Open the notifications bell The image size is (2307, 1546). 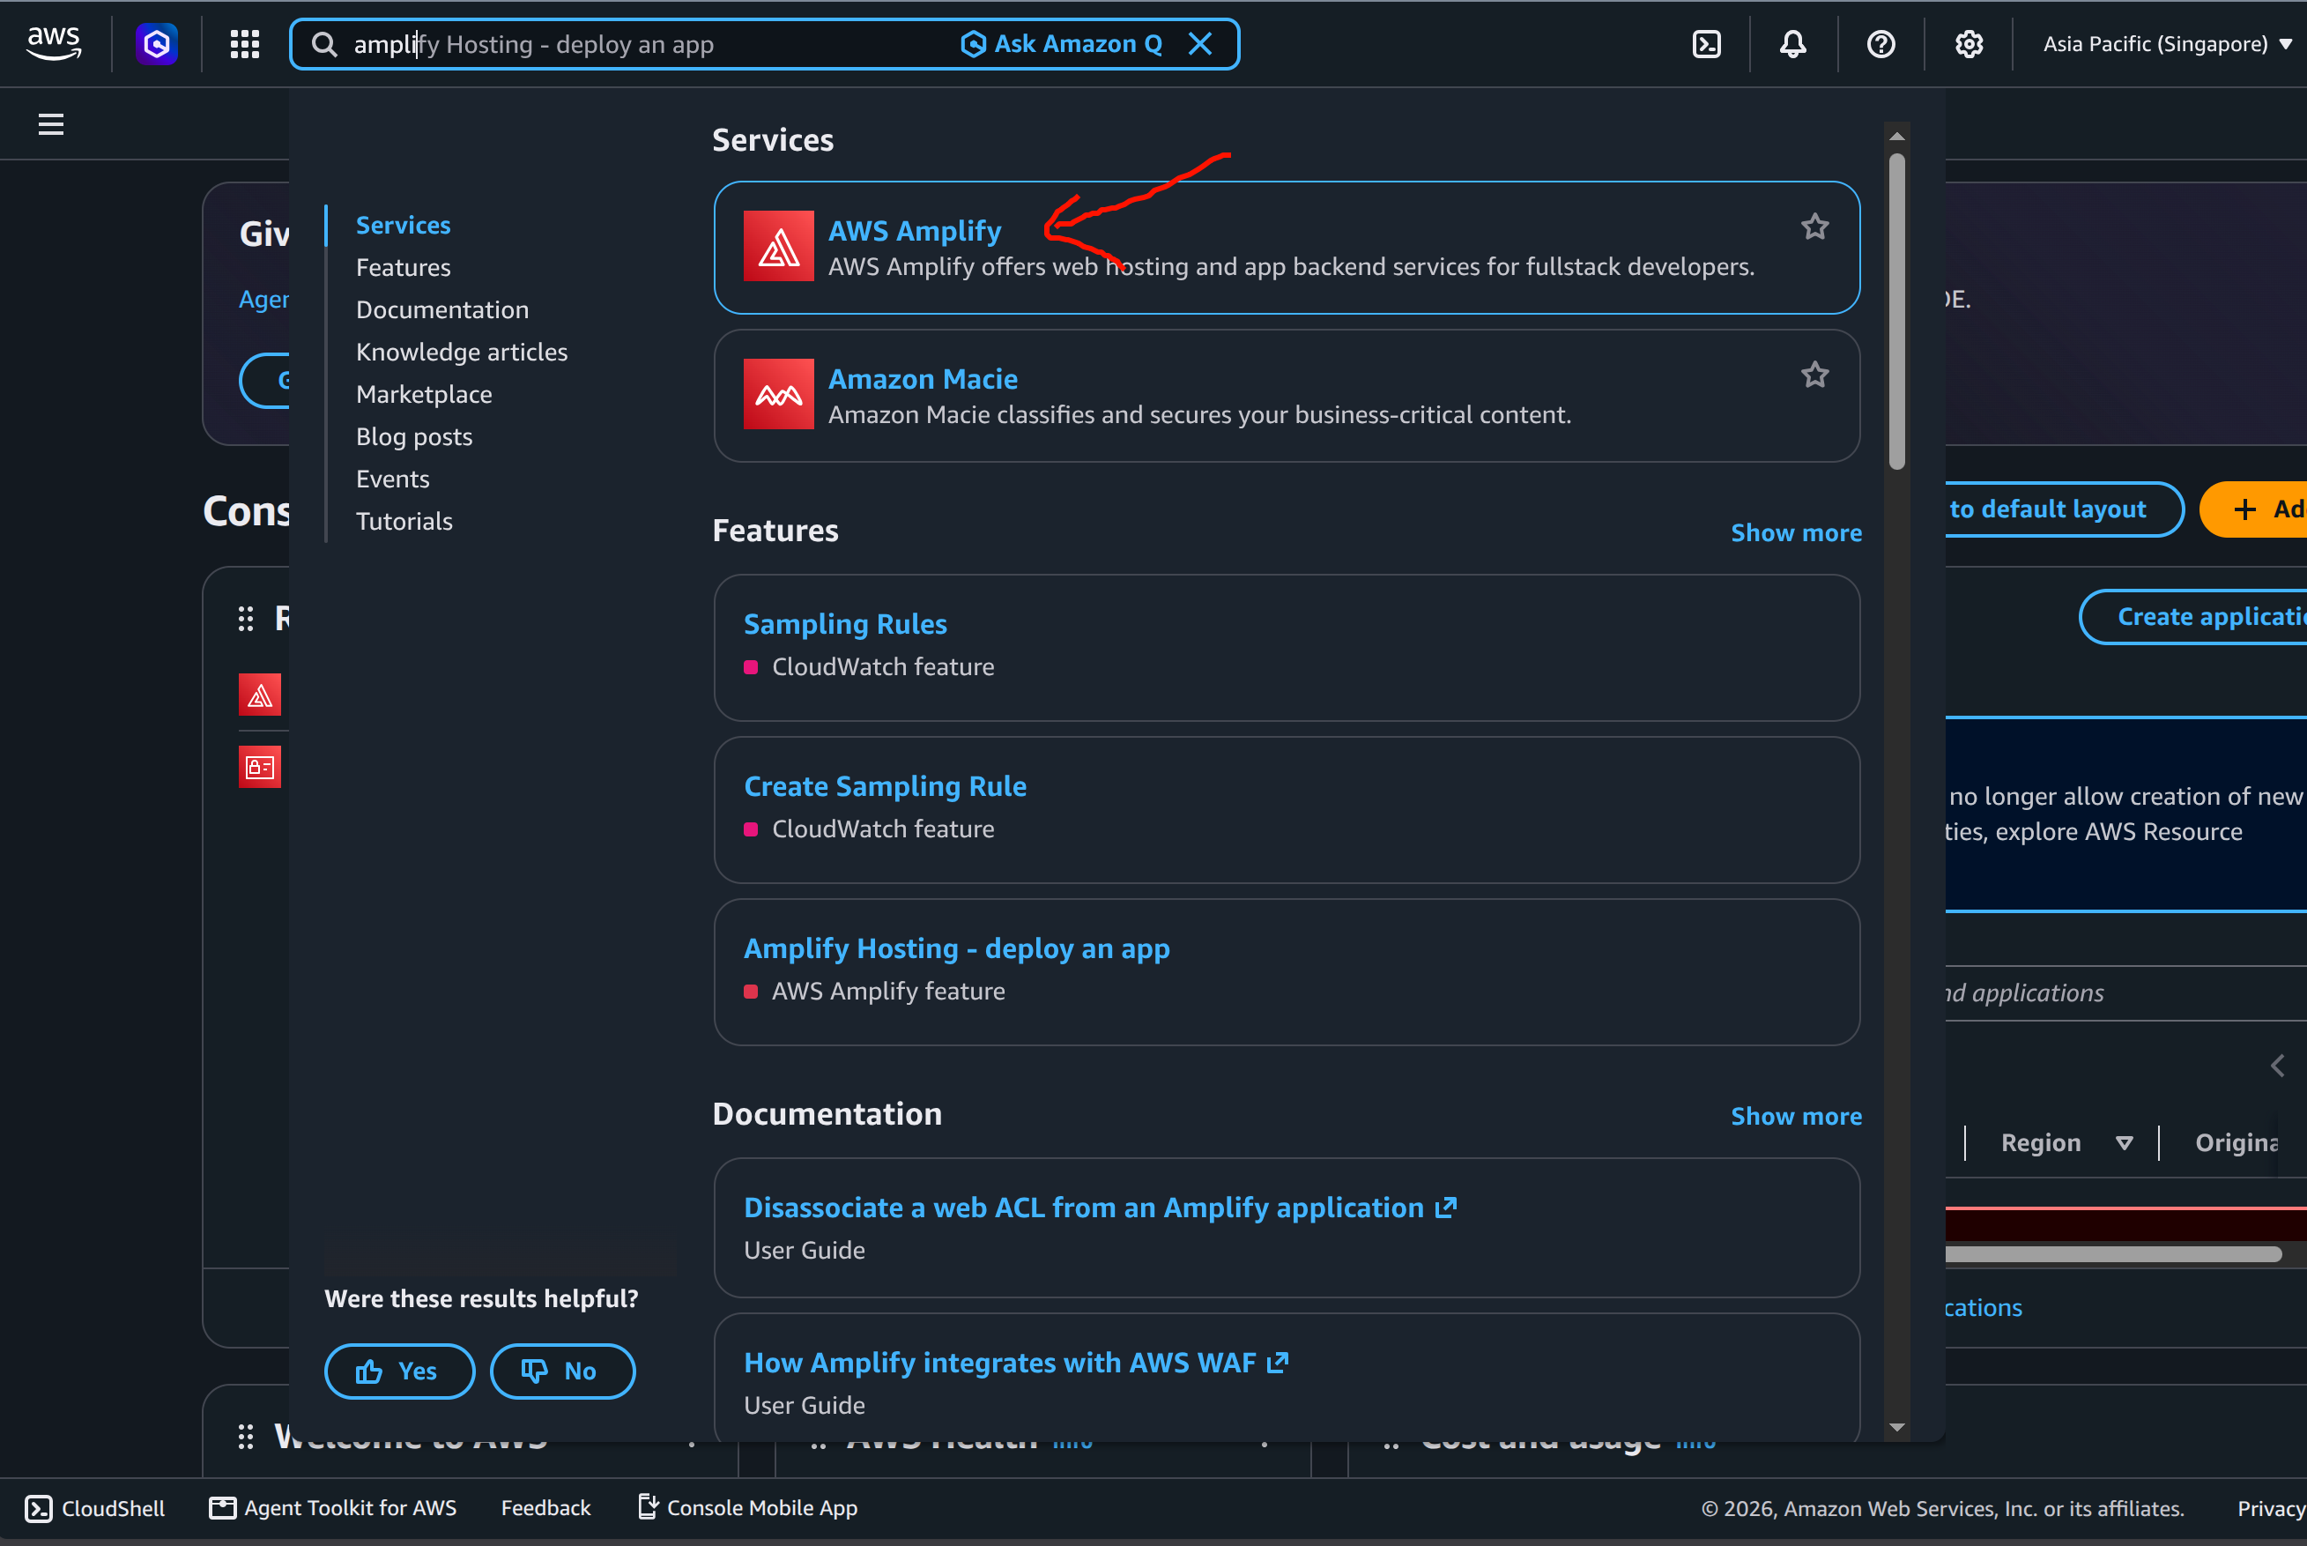[1793, 44]
